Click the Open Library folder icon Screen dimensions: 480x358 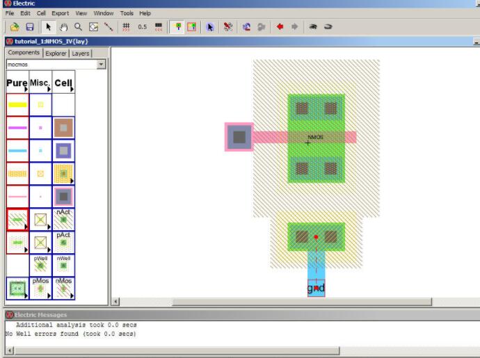pyautogui.click(x=14, y=26)
